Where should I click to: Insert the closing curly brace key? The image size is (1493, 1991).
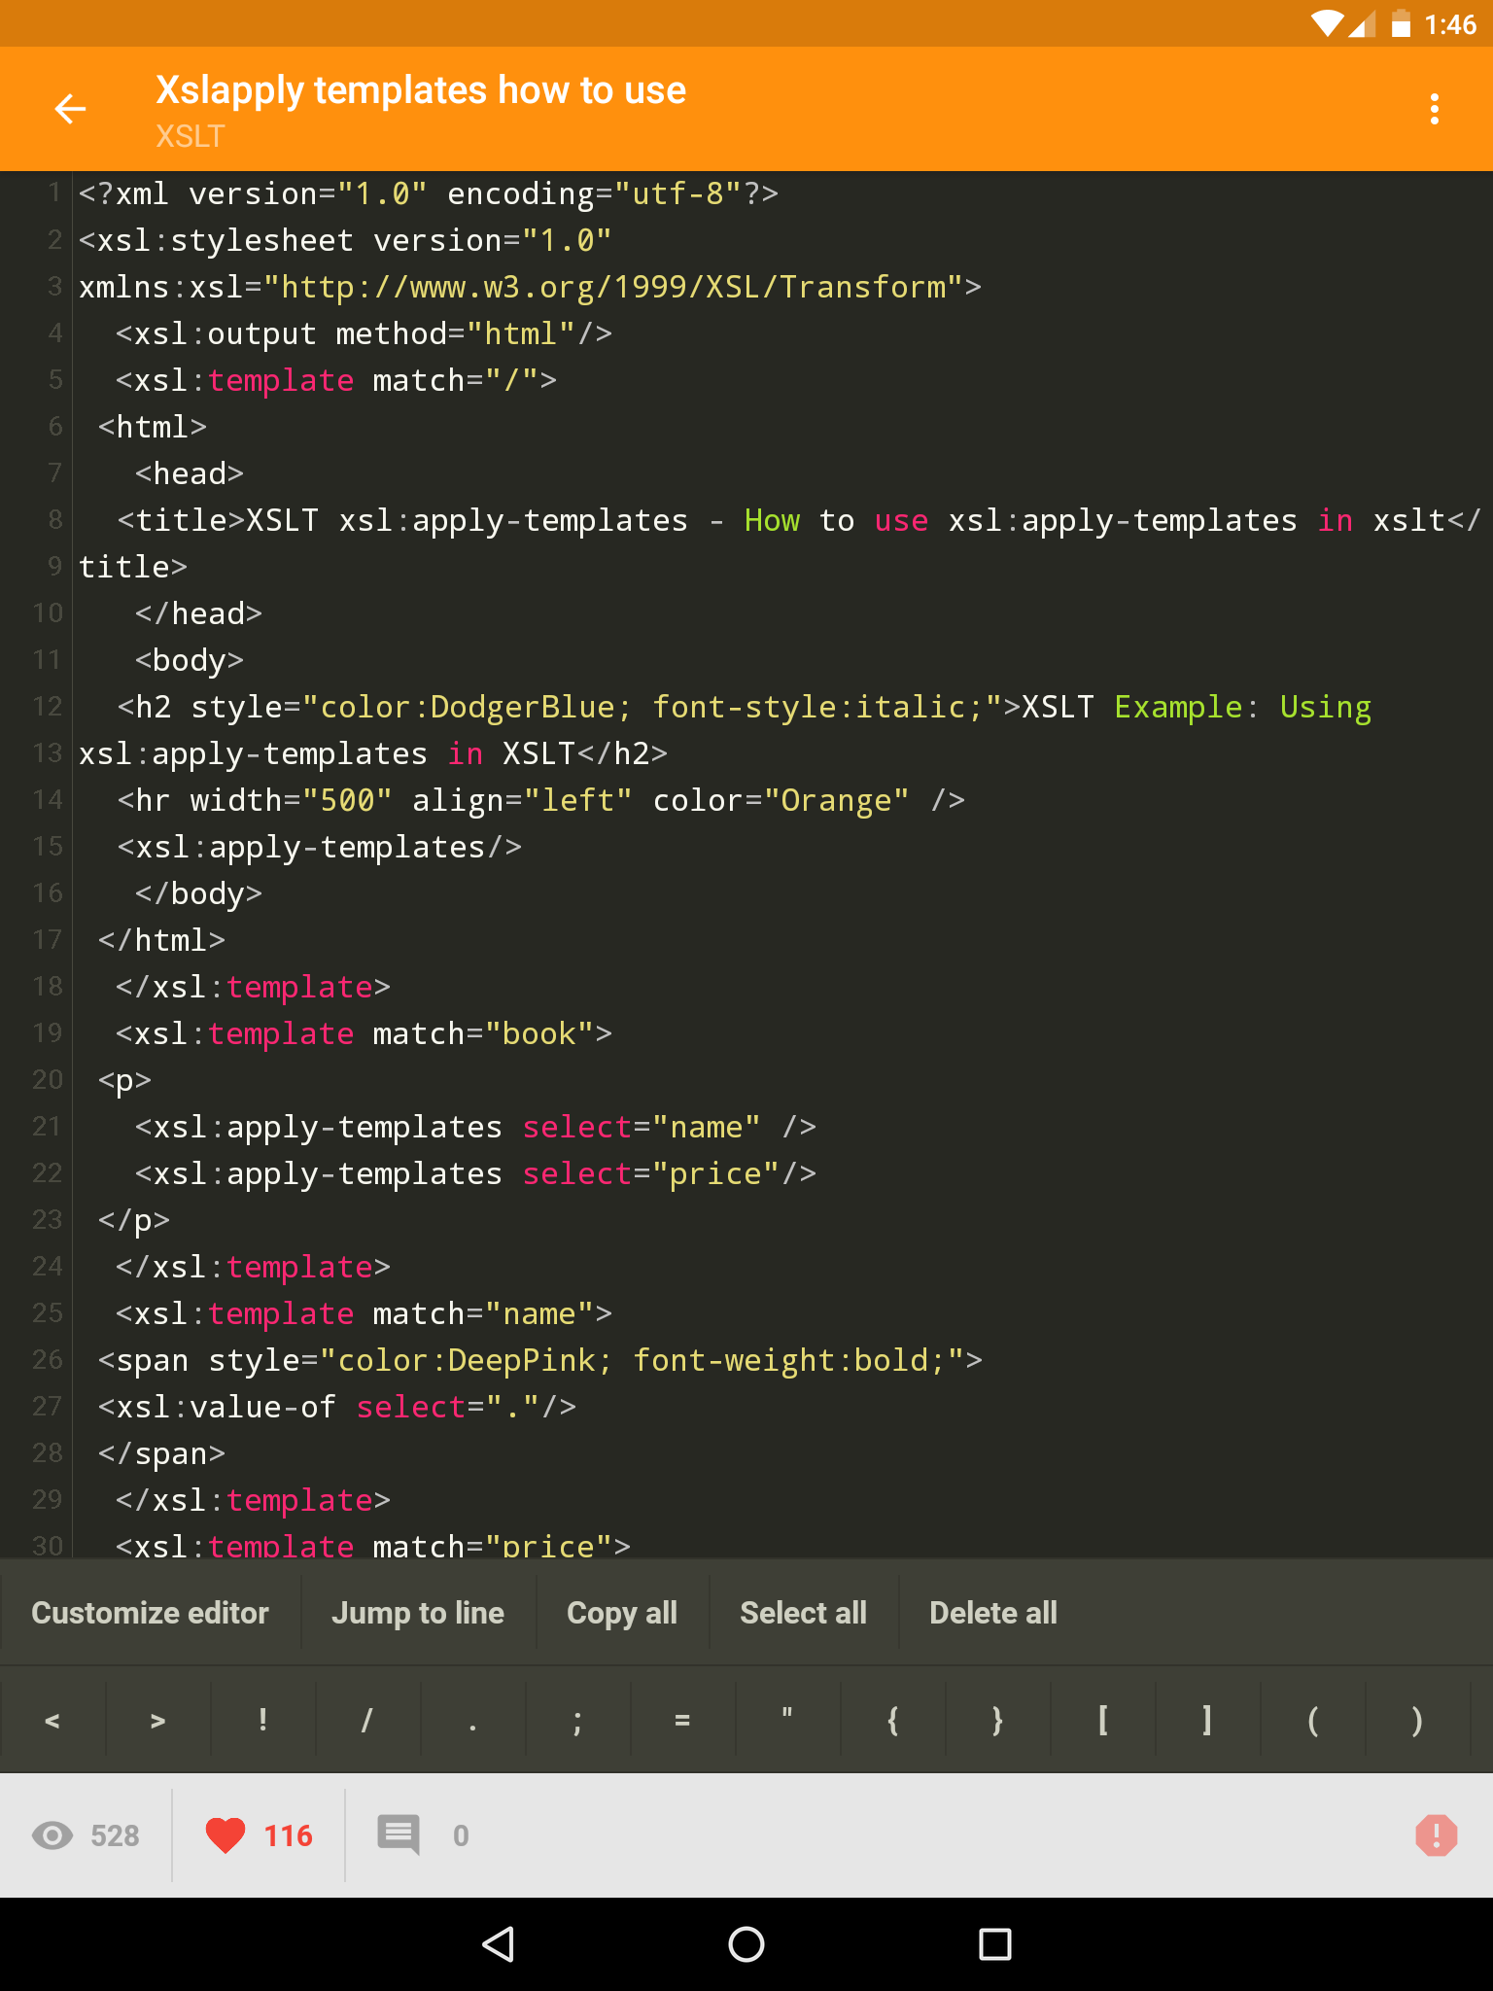tap(997, 1721)
